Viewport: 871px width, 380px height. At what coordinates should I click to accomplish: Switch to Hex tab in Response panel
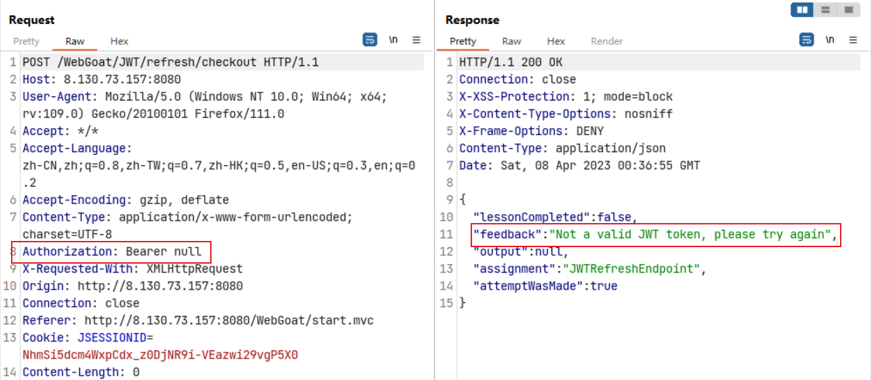(556, 41)
